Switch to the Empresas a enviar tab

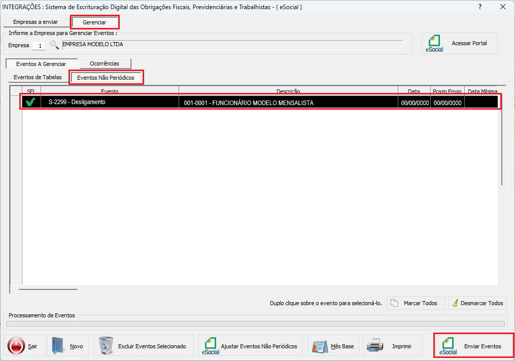point(36,22)
